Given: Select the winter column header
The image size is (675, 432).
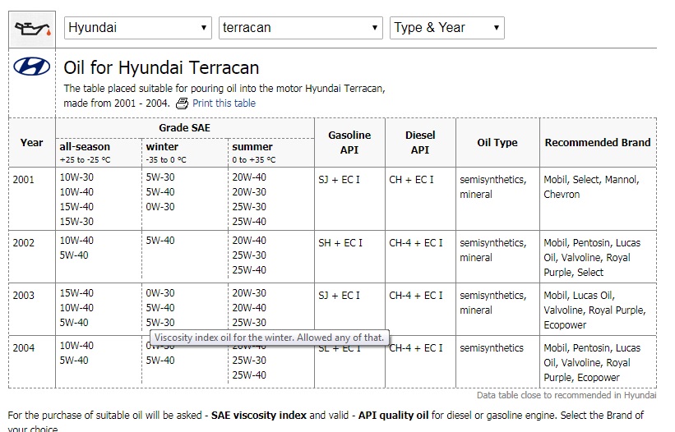Looking at the screenshot, I should [162, 147].
